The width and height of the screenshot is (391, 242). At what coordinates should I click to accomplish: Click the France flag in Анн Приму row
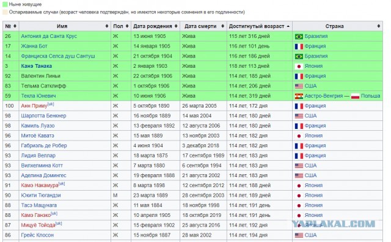pyautogui.click(x=299, y=106)
